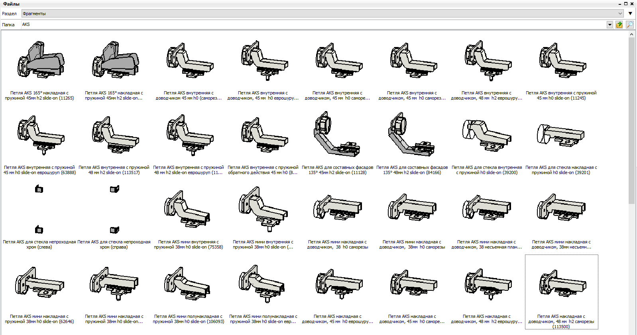Expand the Папка folder dropdown arrow
Image resolution: width=637 pixels, height=335 pixels.
tap(609, 25)
